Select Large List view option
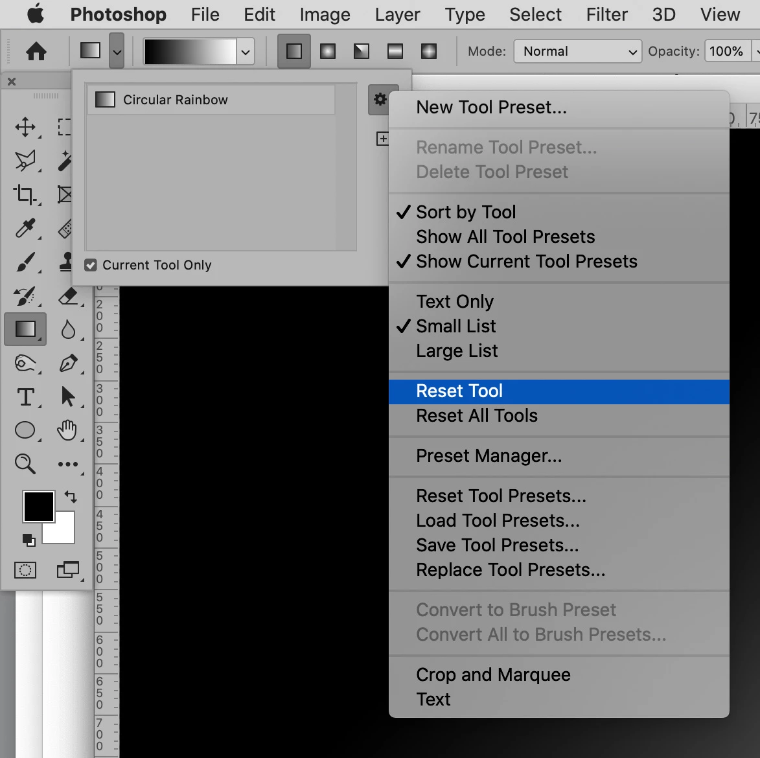This screenshot has width=760, height=758. point(559,351)
